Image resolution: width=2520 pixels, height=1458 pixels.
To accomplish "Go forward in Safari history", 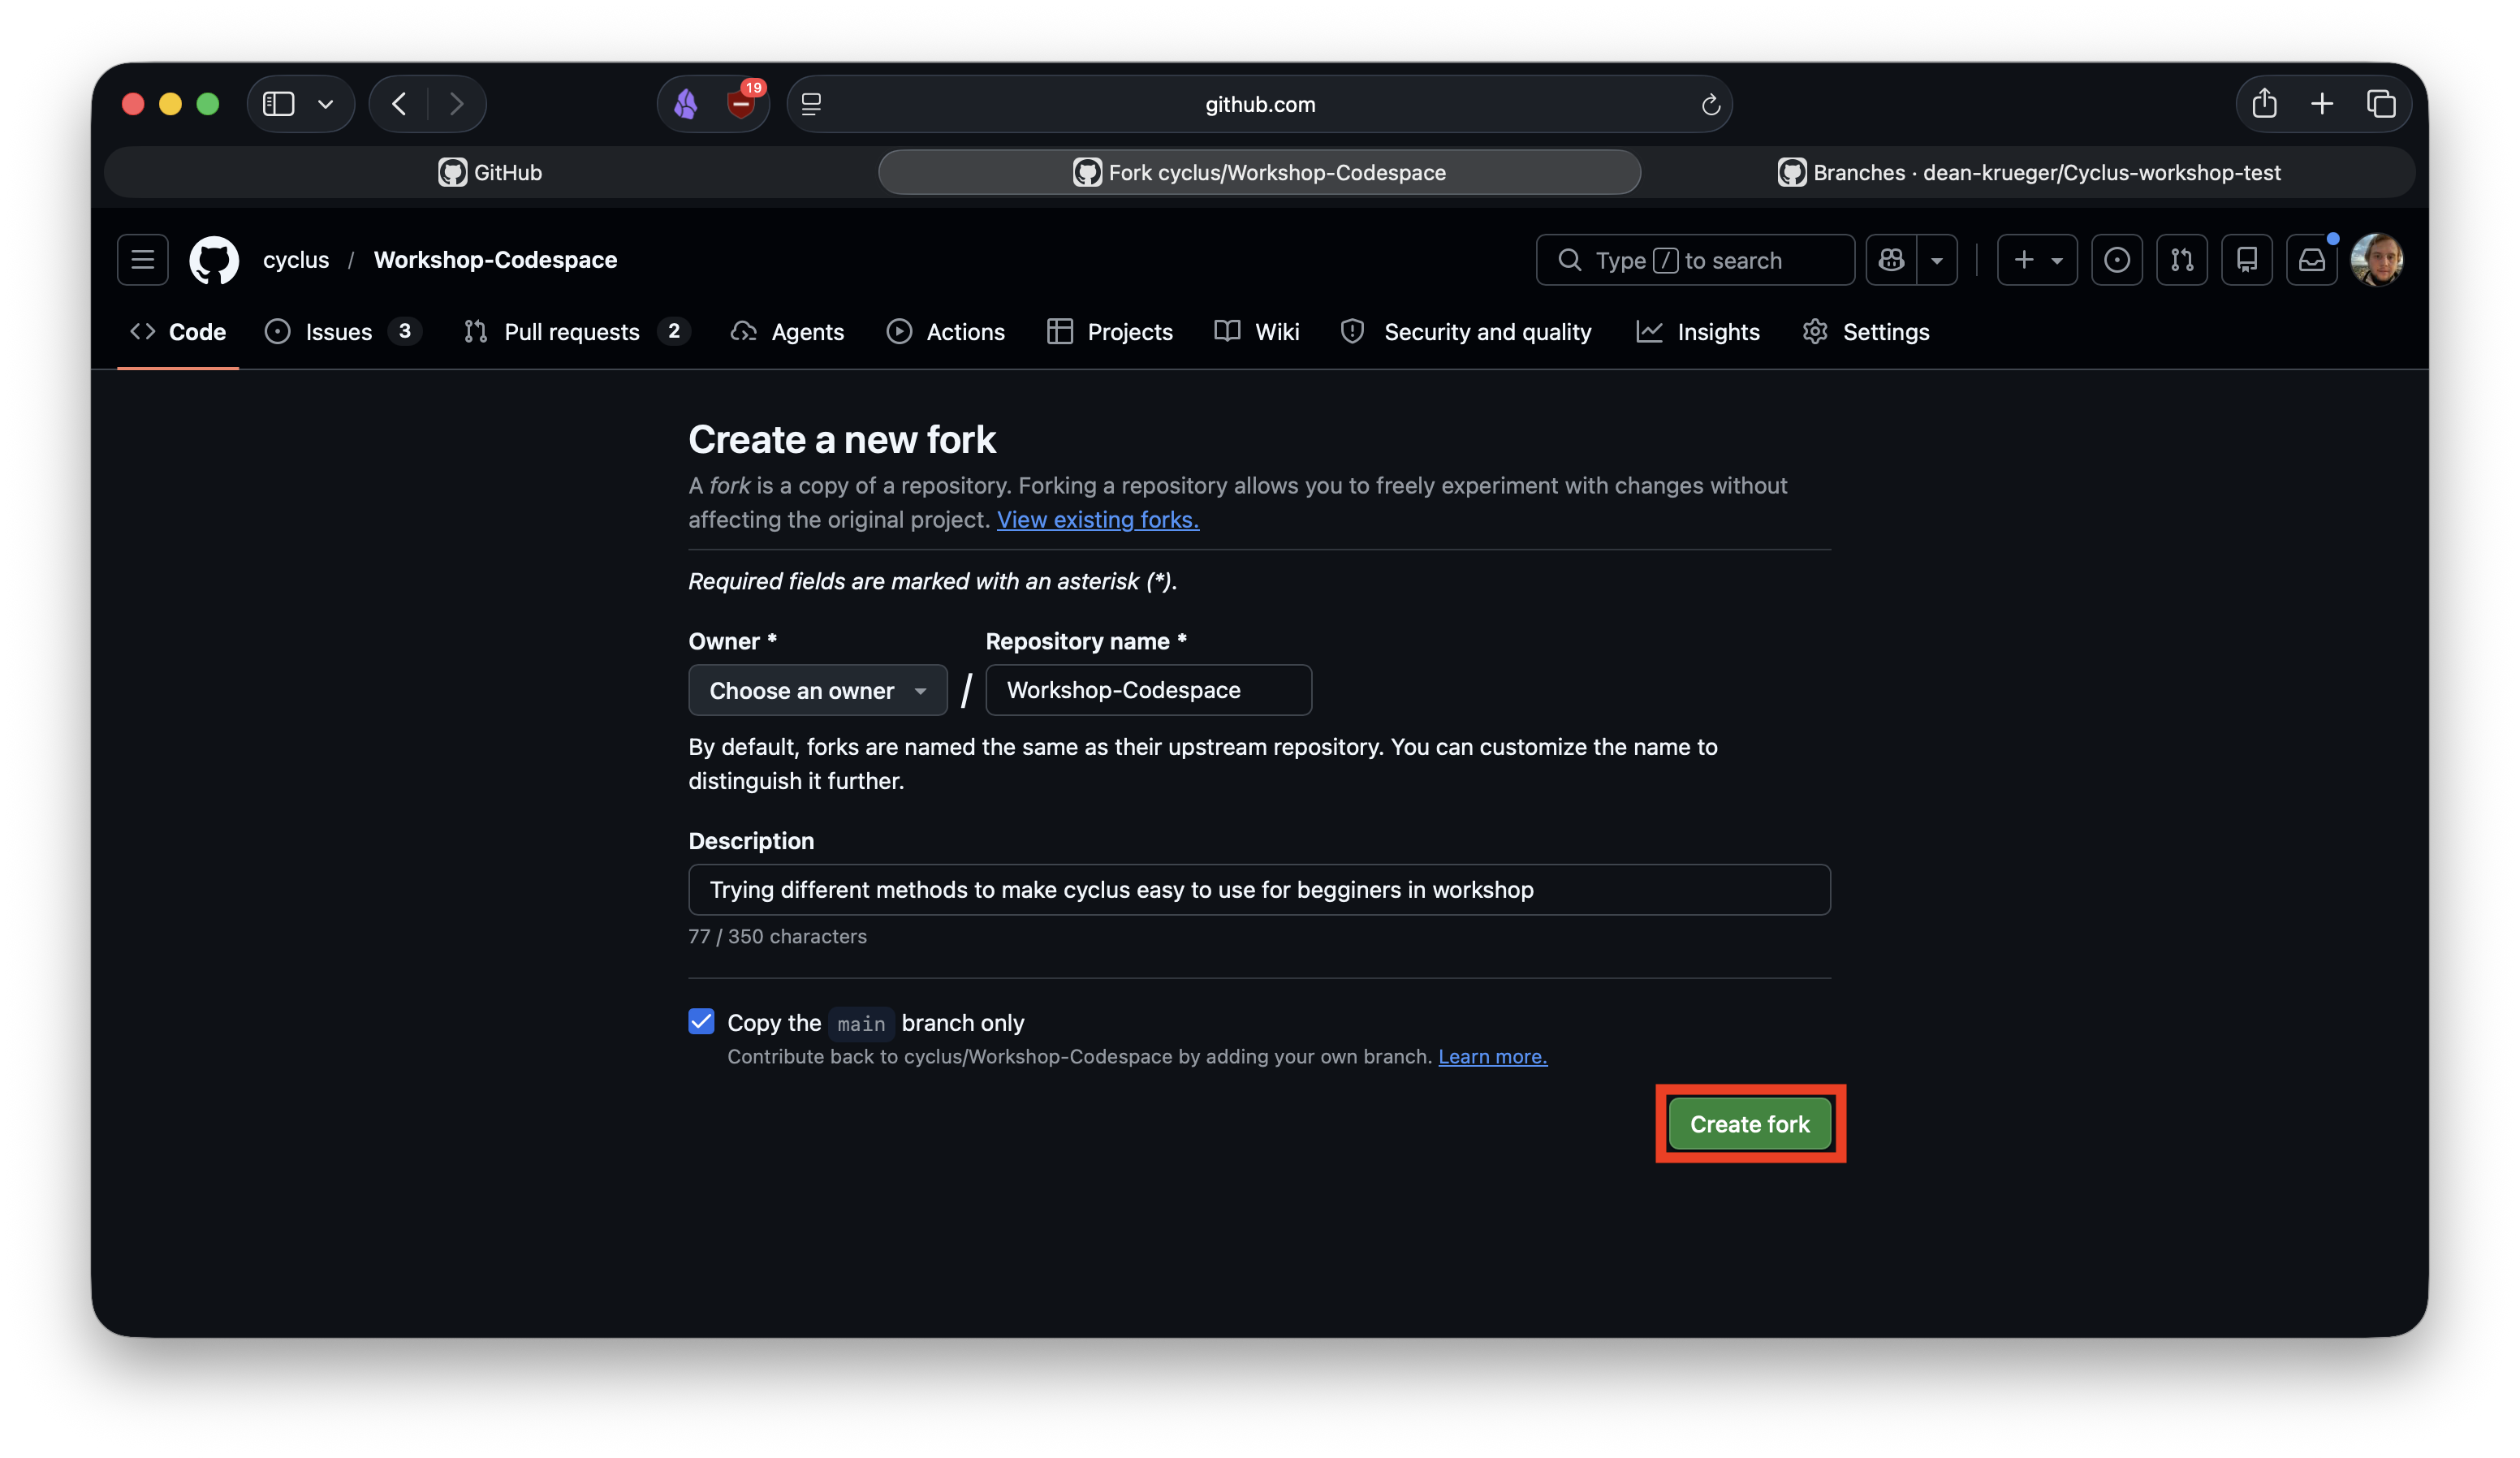I will tap(457, 104).
